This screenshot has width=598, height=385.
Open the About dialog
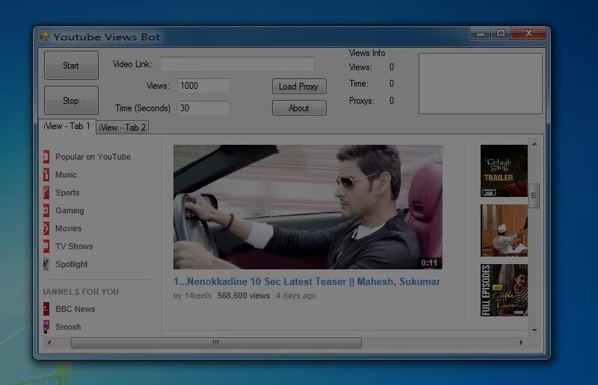coord(299,108)
